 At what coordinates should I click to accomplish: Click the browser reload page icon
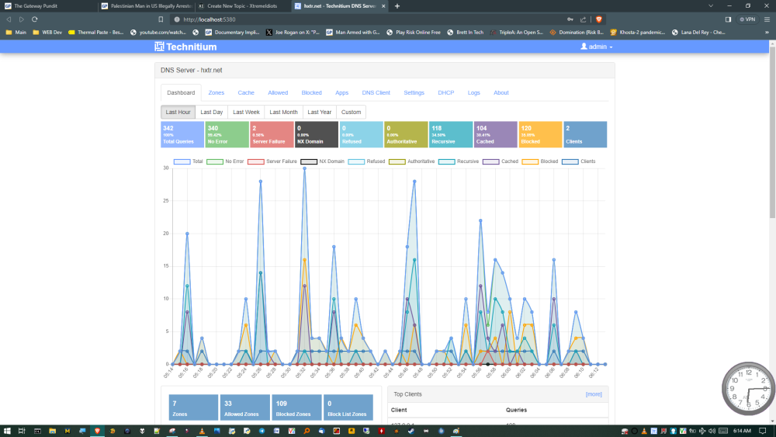point(34,19)
